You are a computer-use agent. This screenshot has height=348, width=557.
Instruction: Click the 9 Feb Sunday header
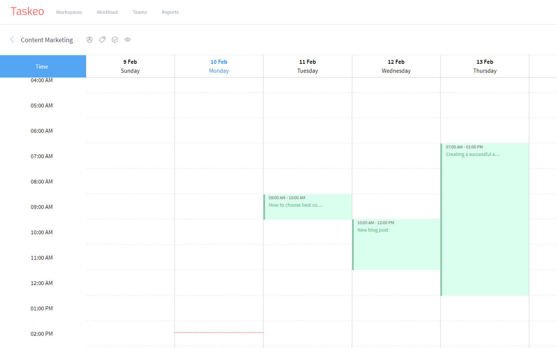point(130,66)
